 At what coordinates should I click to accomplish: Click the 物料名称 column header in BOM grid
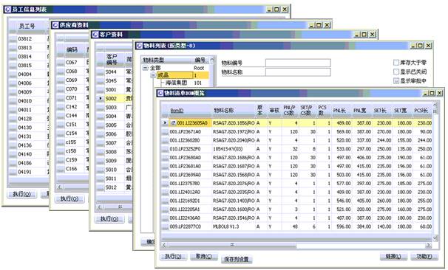tap(224, 111)
